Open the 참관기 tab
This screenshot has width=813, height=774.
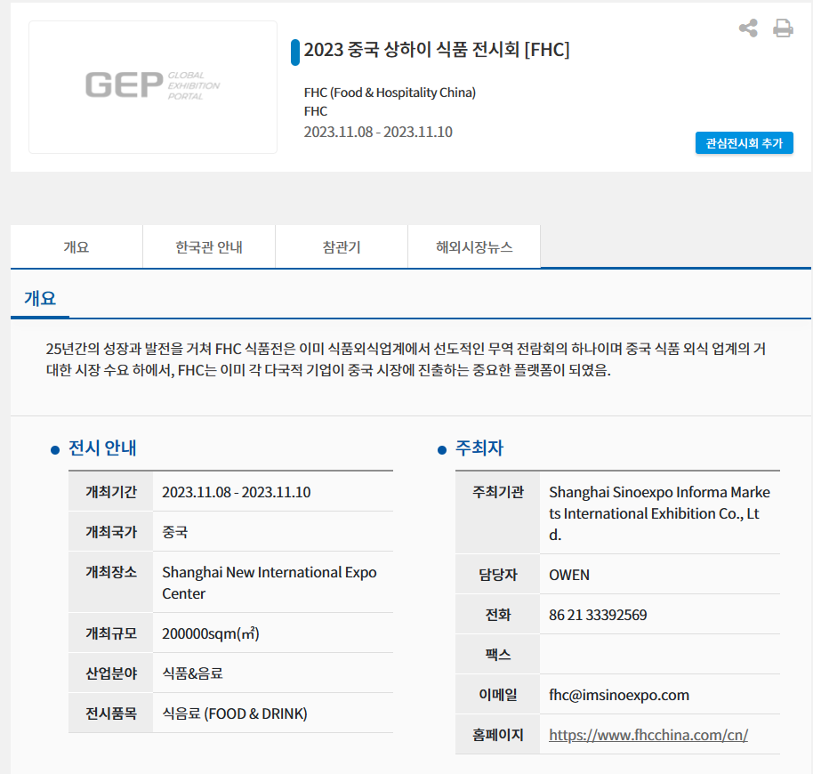point(342,246)
